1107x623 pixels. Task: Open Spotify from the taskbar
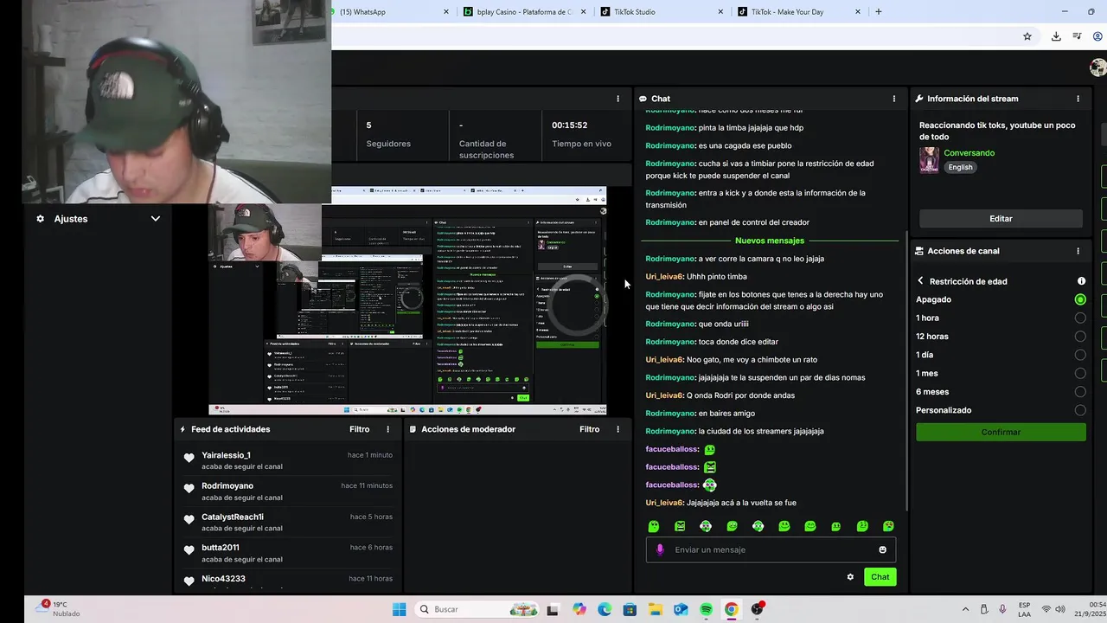[x=706, y=609]
